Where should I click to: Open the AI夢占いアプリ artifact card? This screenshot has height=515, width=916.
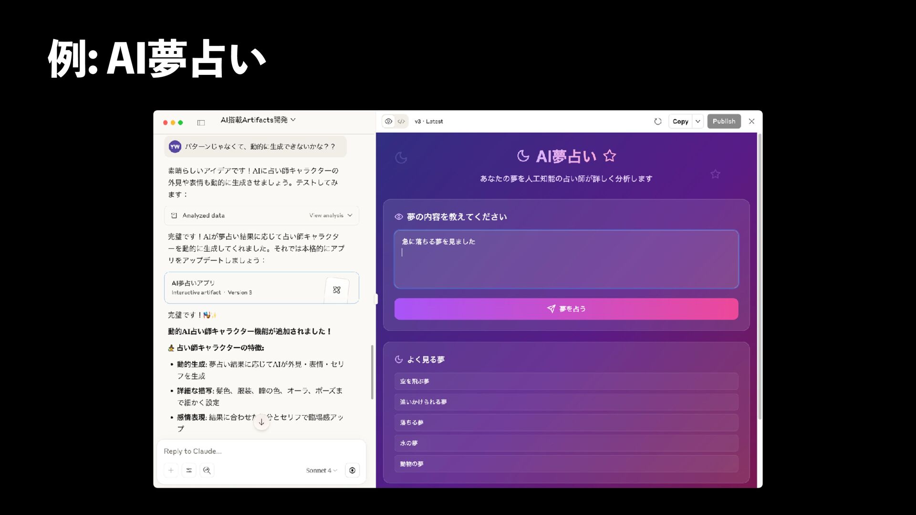(261, 288)
